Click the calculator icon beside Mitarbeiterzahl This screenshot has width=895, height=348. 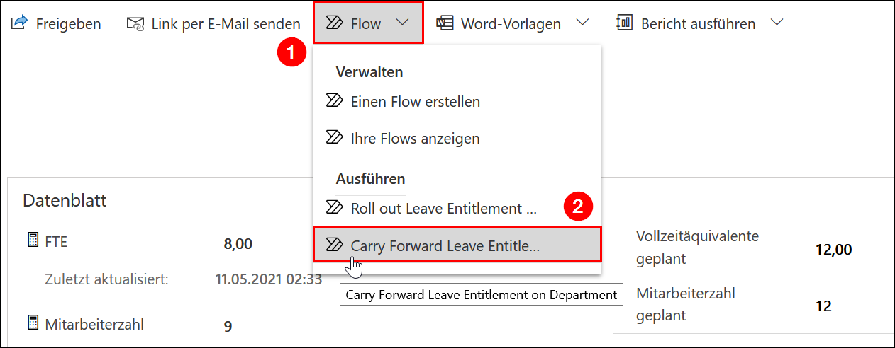click(32, 324)
